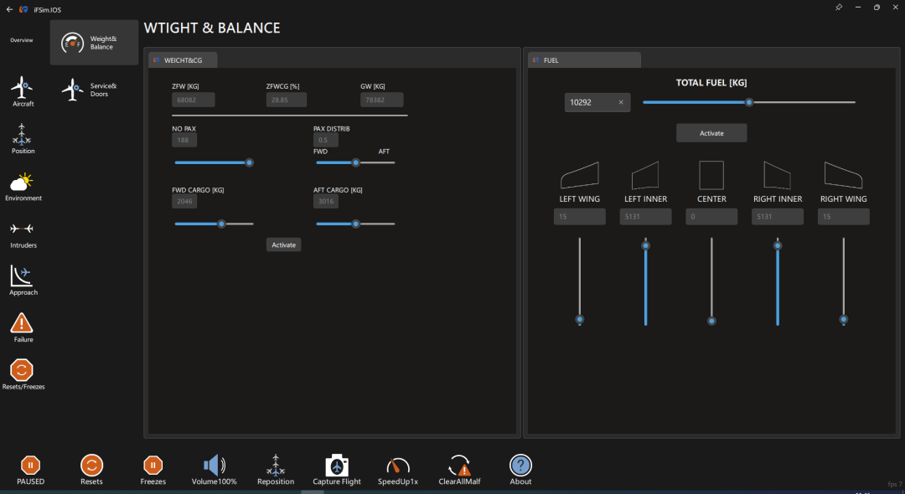Click the pin icon in title bar
Viewport: 905px width, 494px height.
pos(839,8)
